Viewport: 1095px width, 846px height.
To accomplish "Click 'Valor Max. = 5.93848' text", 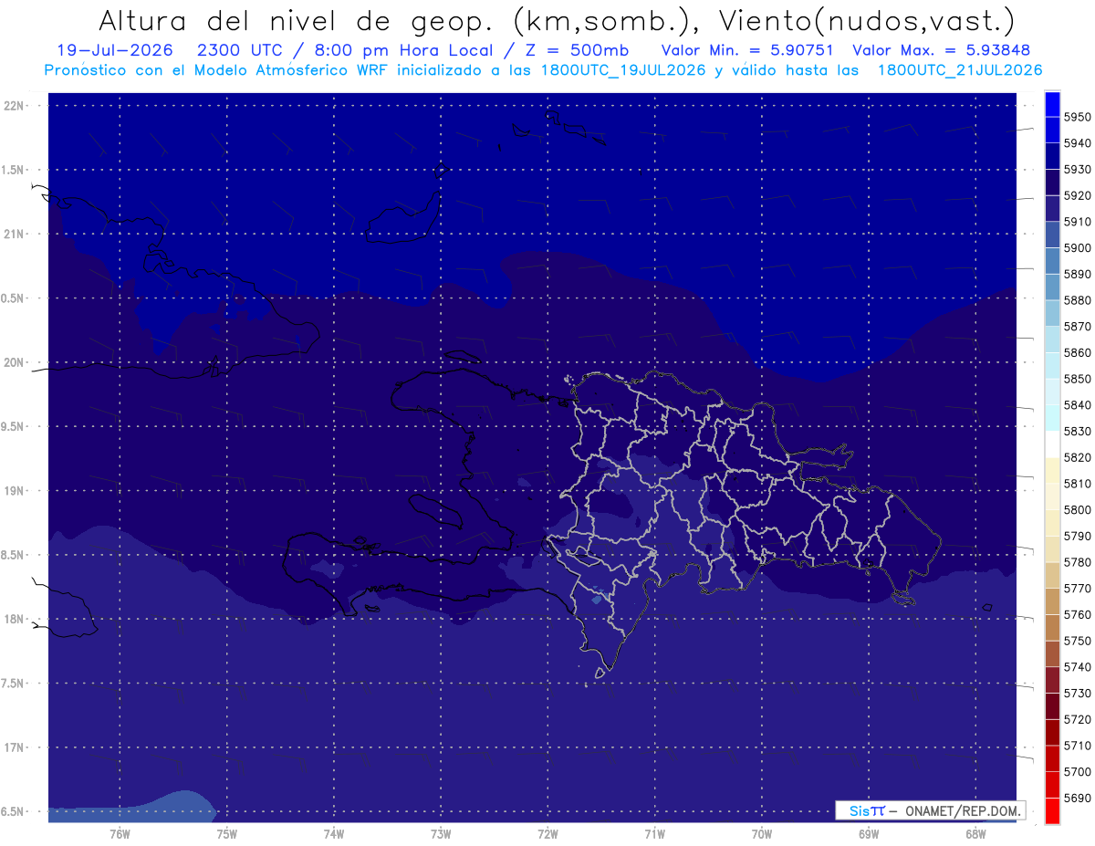I will [x=944, y=50].
